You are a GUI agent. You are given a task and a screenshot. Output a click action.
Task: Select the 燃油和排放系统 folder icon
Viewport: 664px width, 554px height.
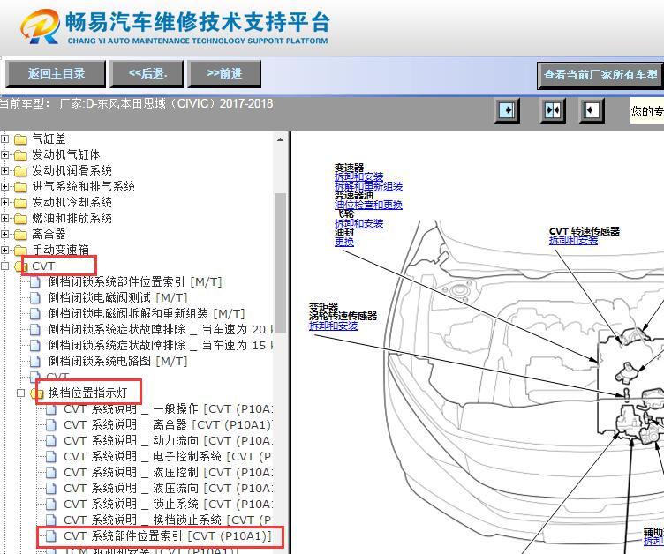[x=20, y=219]
